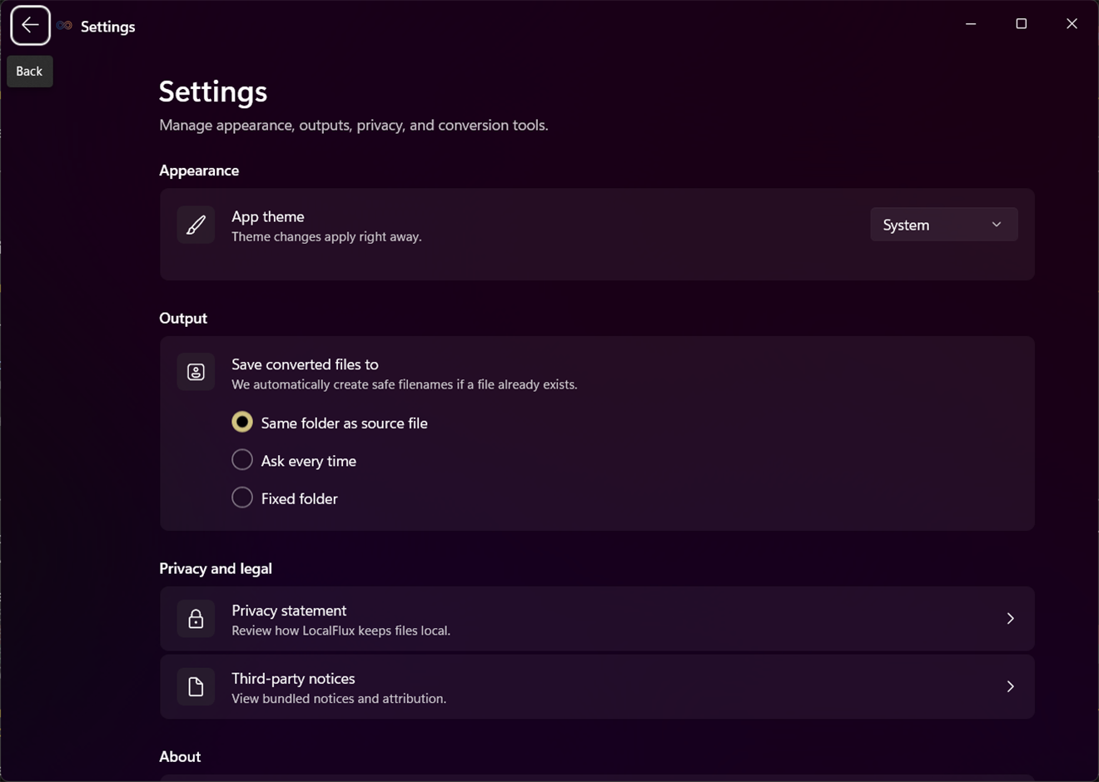Click the 'Manage appearance, outputs' subtitle text
Image resolution: width=1099 pixels, height=782 pixels.
[x=354, y=126]
